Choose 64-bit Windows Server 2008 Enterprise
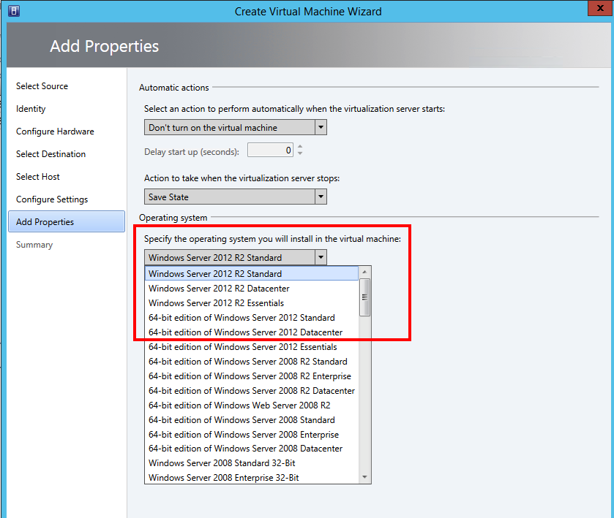The width and height of the screenshot is (614, 518). coord(252,434)
